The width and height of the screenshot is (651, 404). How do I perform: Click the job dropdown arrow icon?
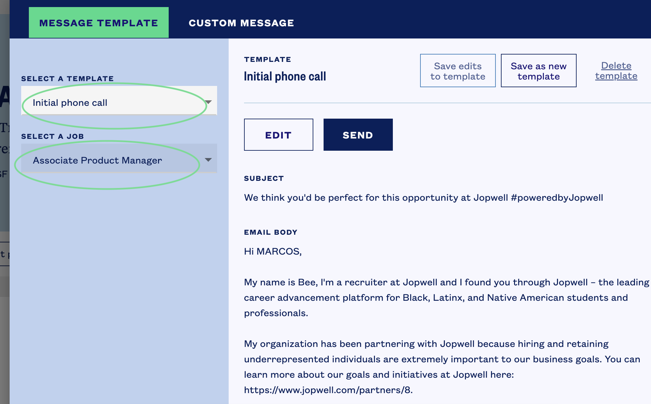(208, 160)
